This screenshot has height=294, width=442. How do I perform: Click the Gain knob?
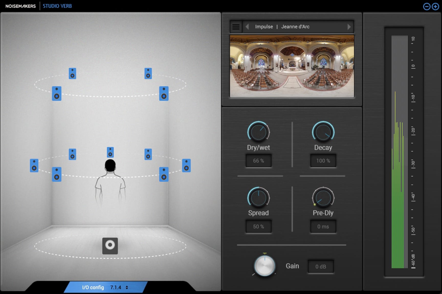click(264, 266)
